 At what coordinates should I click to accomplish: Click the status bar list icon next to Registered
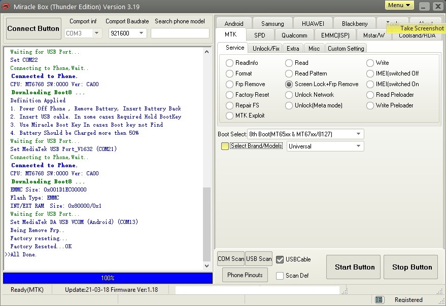[379, 299]
